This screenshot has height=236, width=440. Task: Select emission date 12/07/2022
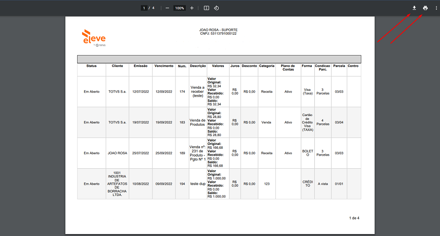141,92
